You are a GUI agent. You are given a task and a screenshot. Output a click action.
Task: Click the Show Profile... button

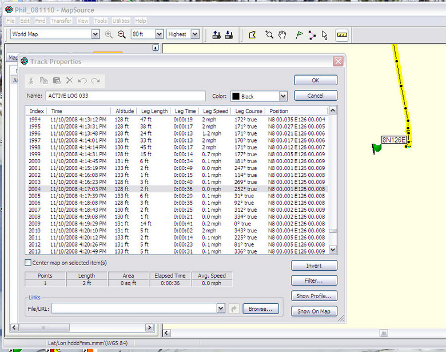(x=314, y=296)
